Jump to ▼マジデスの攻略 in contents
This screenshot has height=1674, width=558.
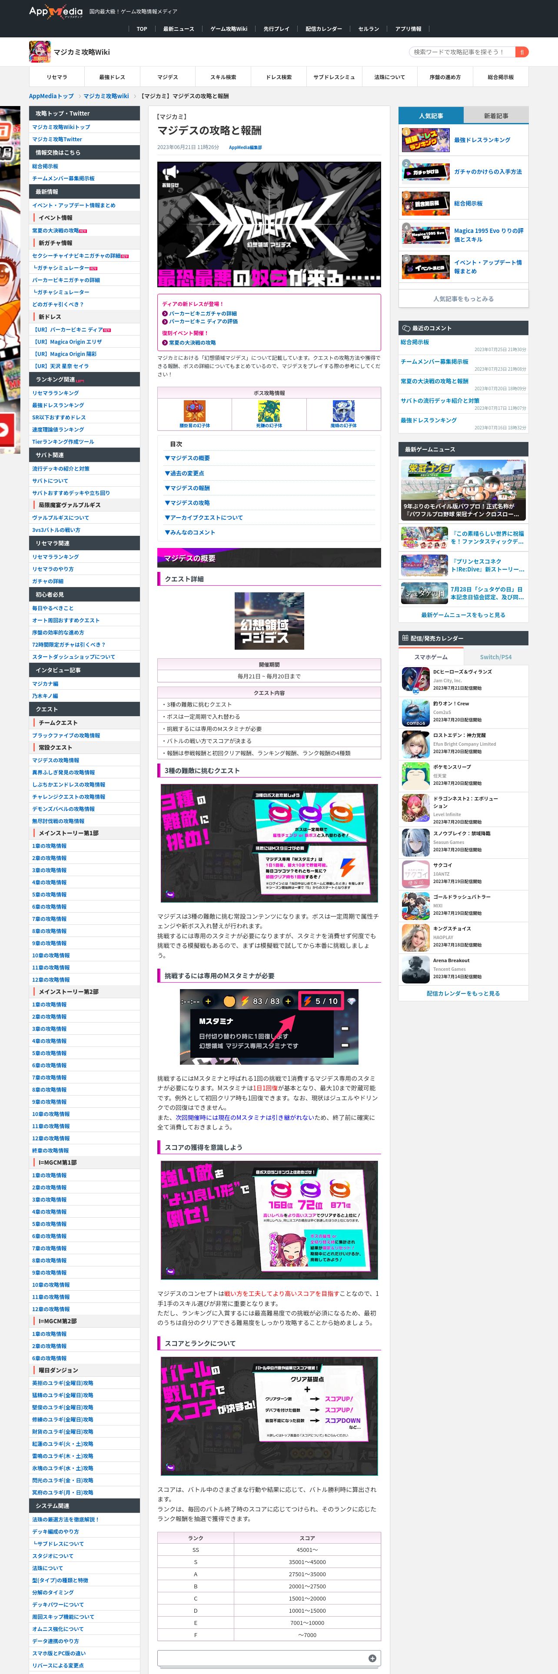187,503
